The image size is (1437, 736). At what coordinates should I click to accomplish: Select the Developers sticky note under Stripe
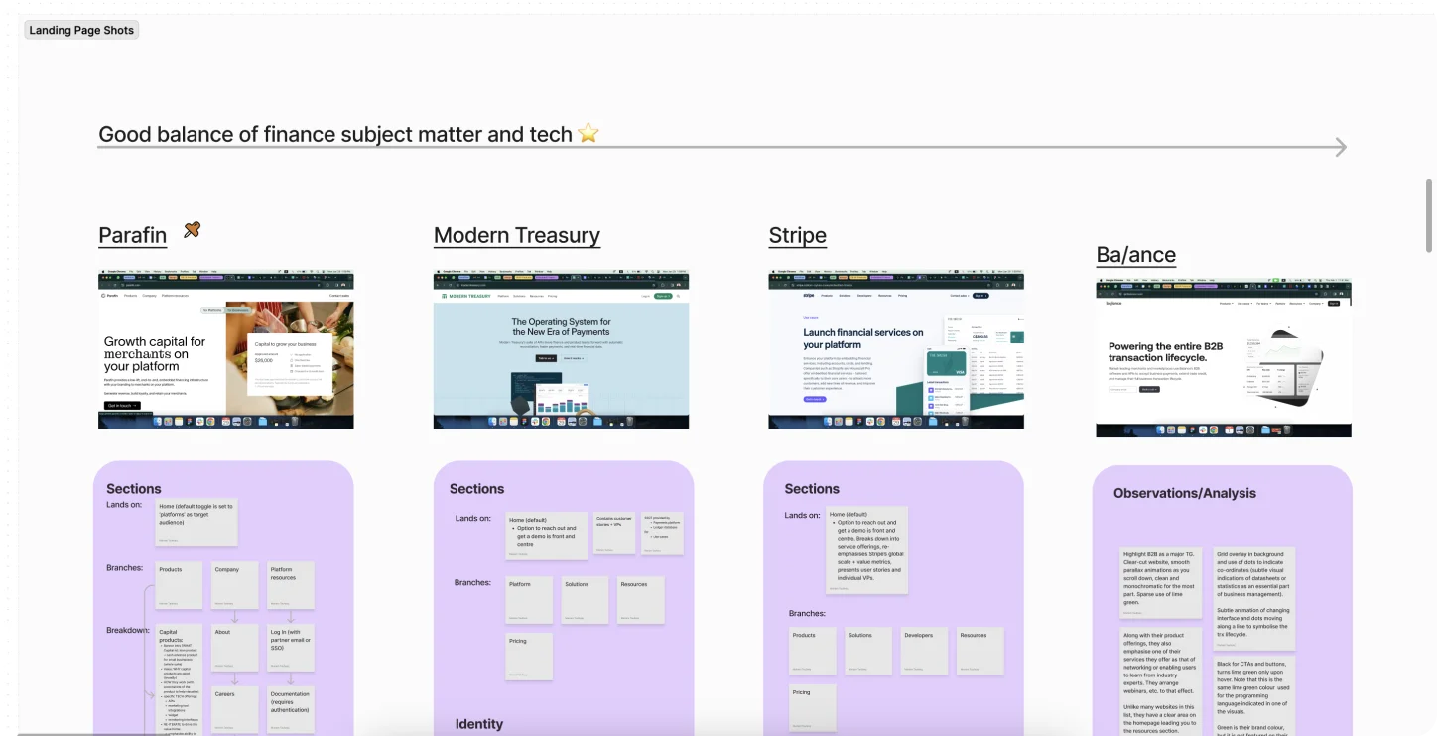922,651
